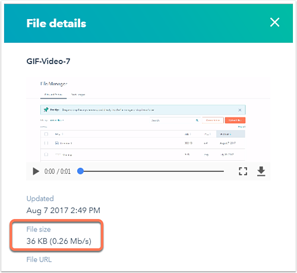Click the image thumbnail in second row
This screenshot has width=297, height=273.
(58, 154)
